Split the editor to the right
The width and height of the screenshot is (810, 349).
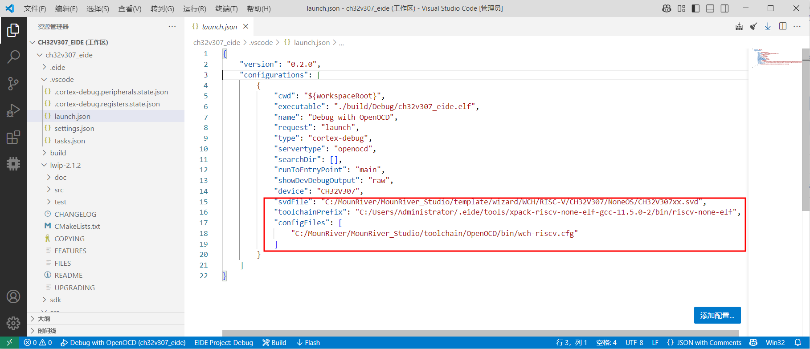click(x=783, y=27)
